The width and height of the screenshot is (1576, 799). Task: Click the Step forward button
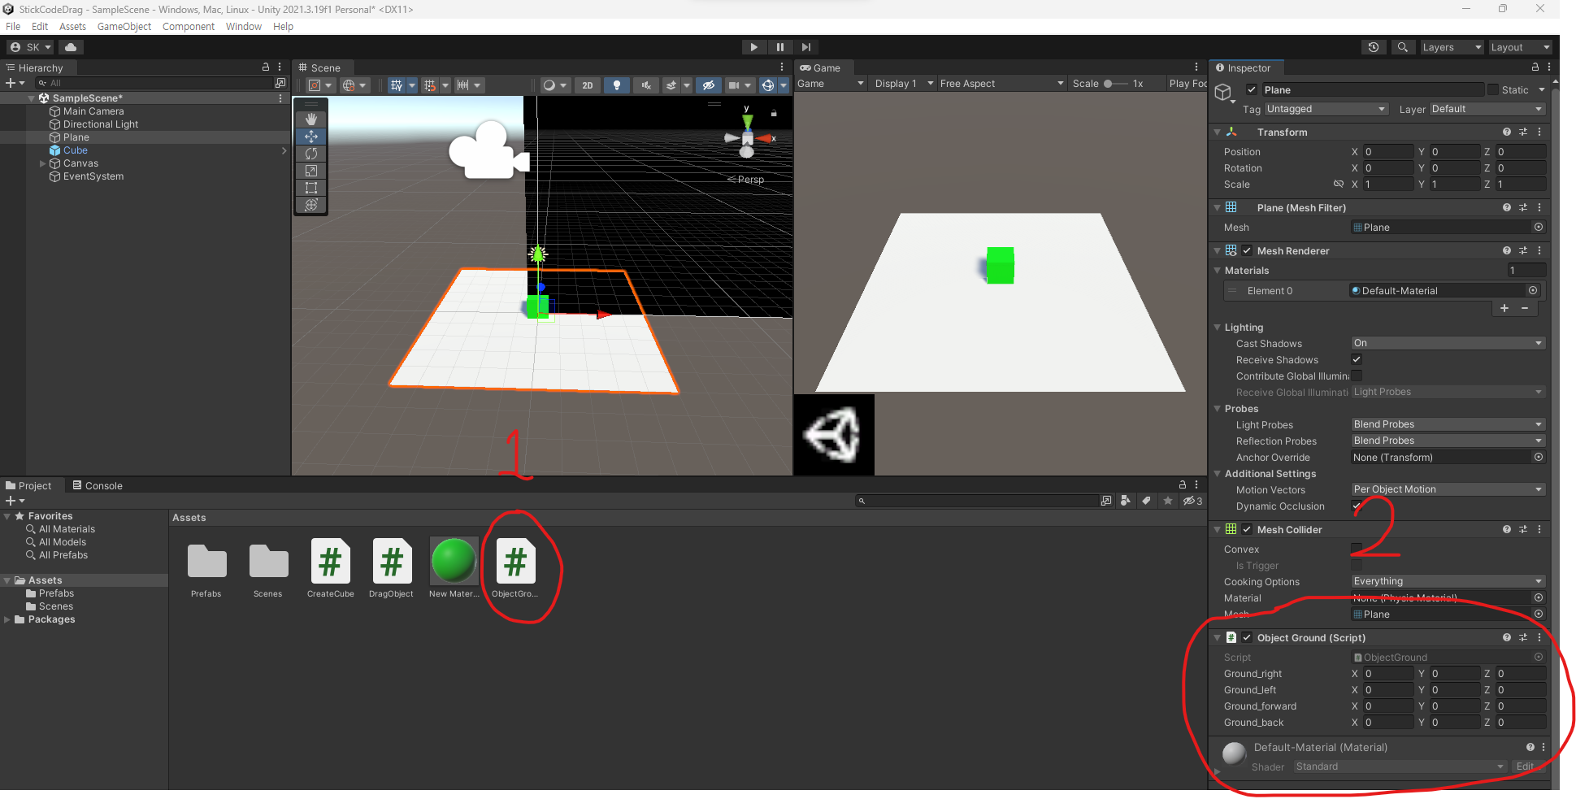(805, 47)
